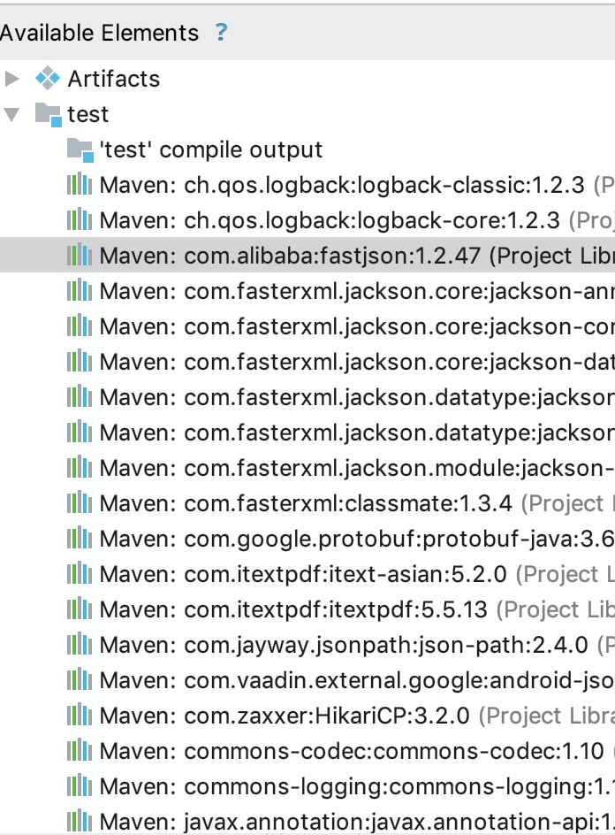The height and width of the screenshot is (835, 615).
Task: Expand the Artifacts tree node
Action: point(11,79)
